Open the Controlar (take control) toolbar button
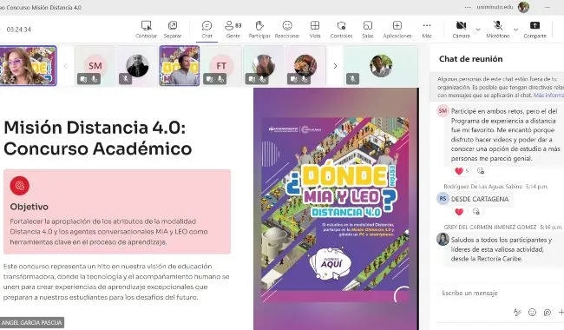This screenshot has height=330, width=564. pyautogui.click(x=146, y=30)
